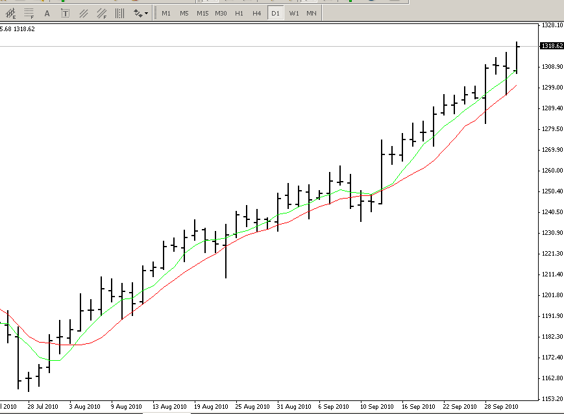Select the Text (A) tool
The image size is (564, 414).
[47, 14]
